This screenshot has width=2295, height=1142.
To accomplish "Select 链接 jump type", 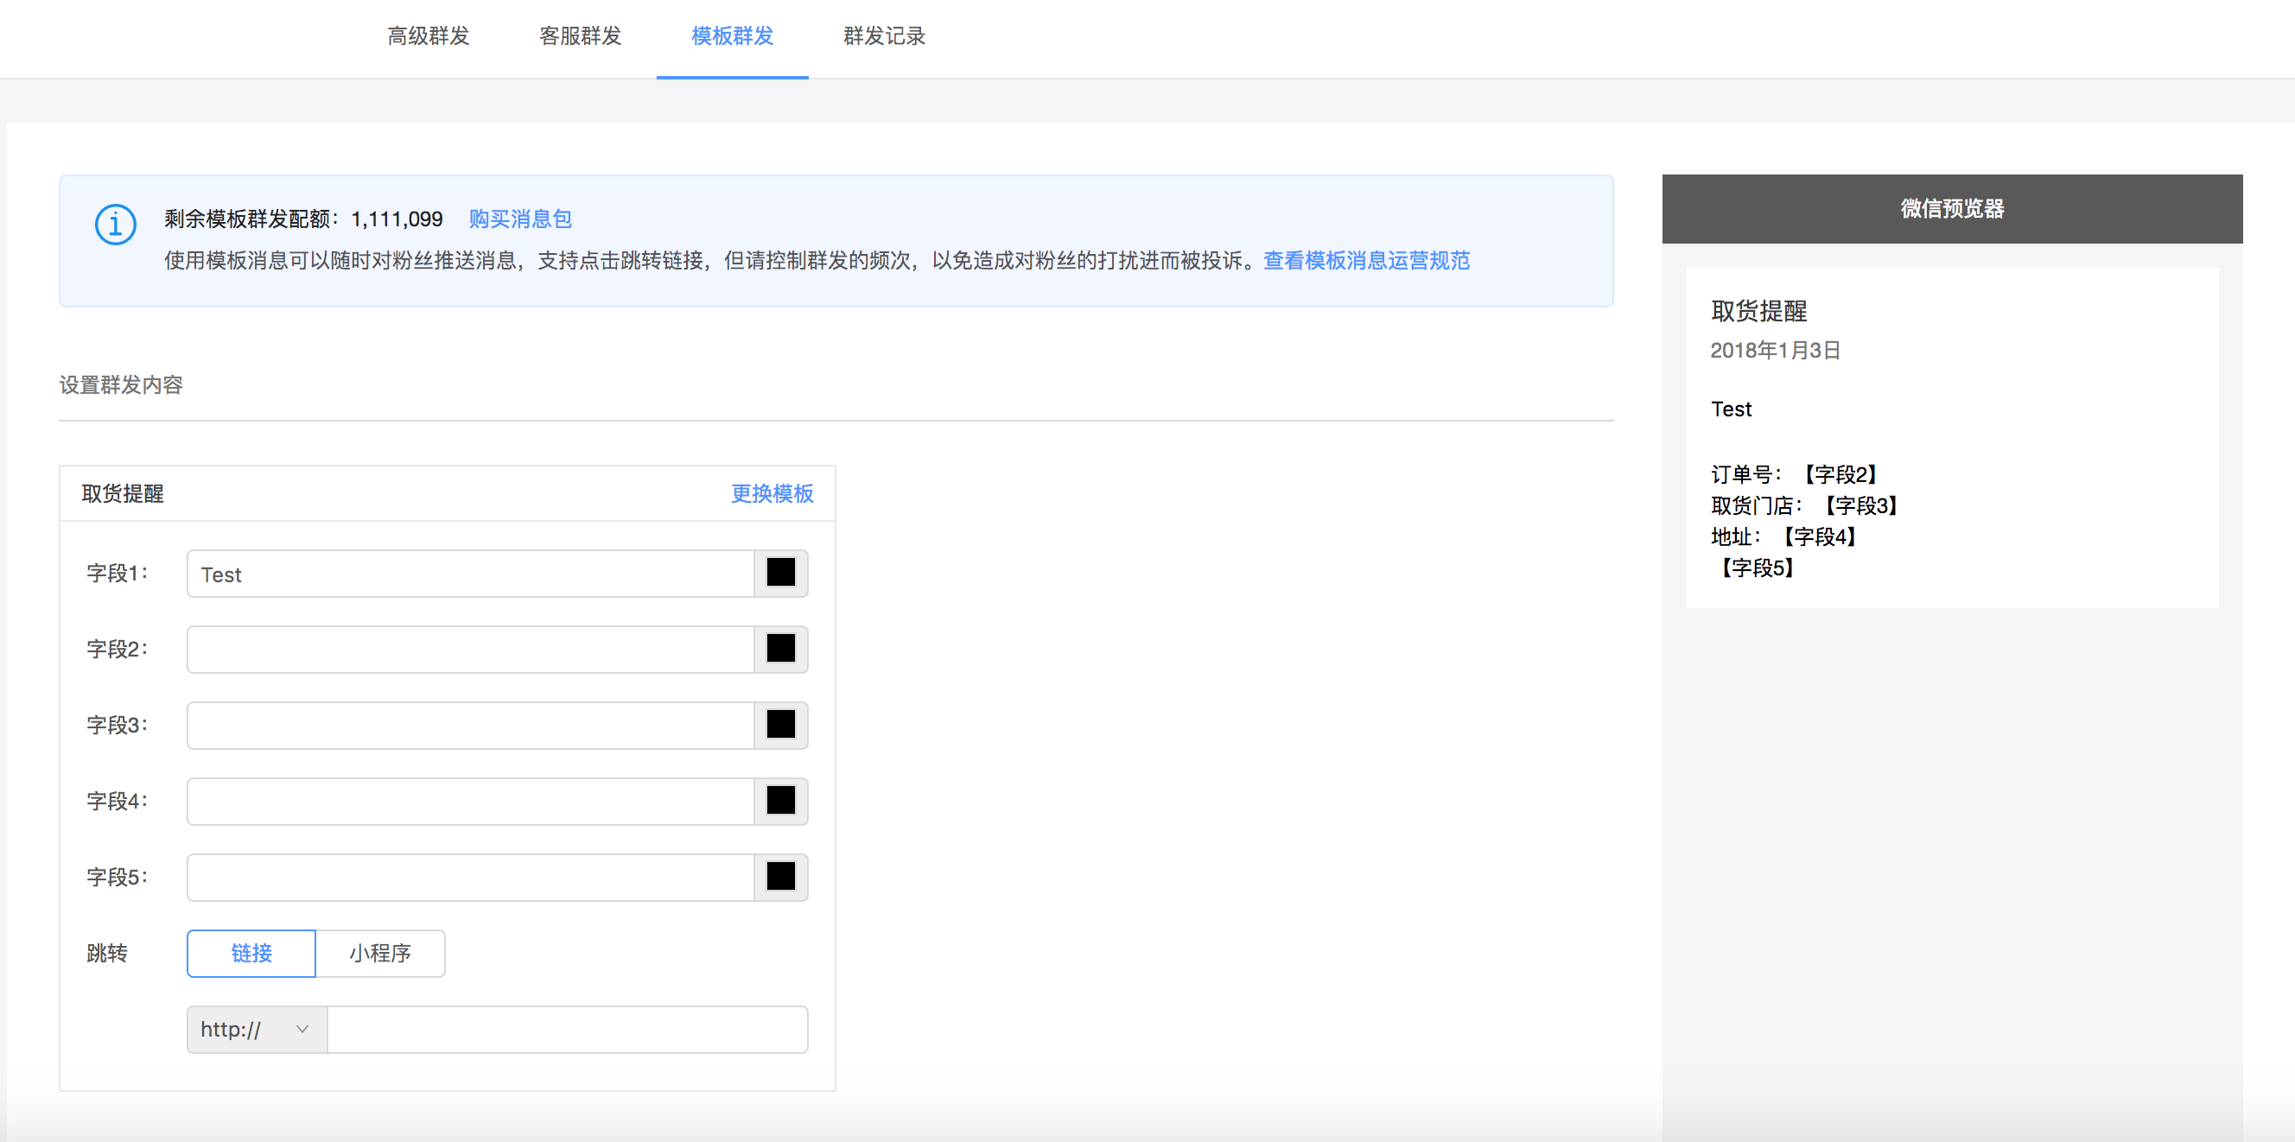I will (x=251, y=953).
